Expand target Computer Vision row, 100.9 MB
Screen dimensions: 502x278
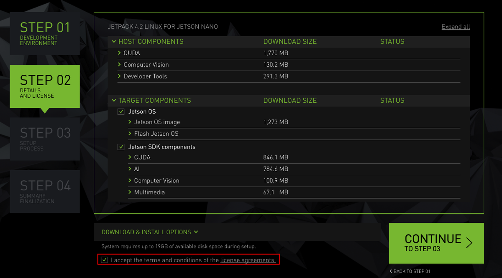tap(130, 181)
